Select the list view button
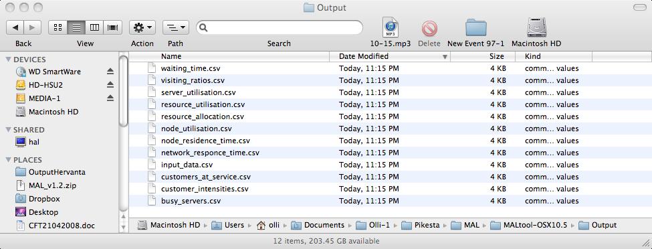This screenshot has width=652, height=249. [76, 27]
